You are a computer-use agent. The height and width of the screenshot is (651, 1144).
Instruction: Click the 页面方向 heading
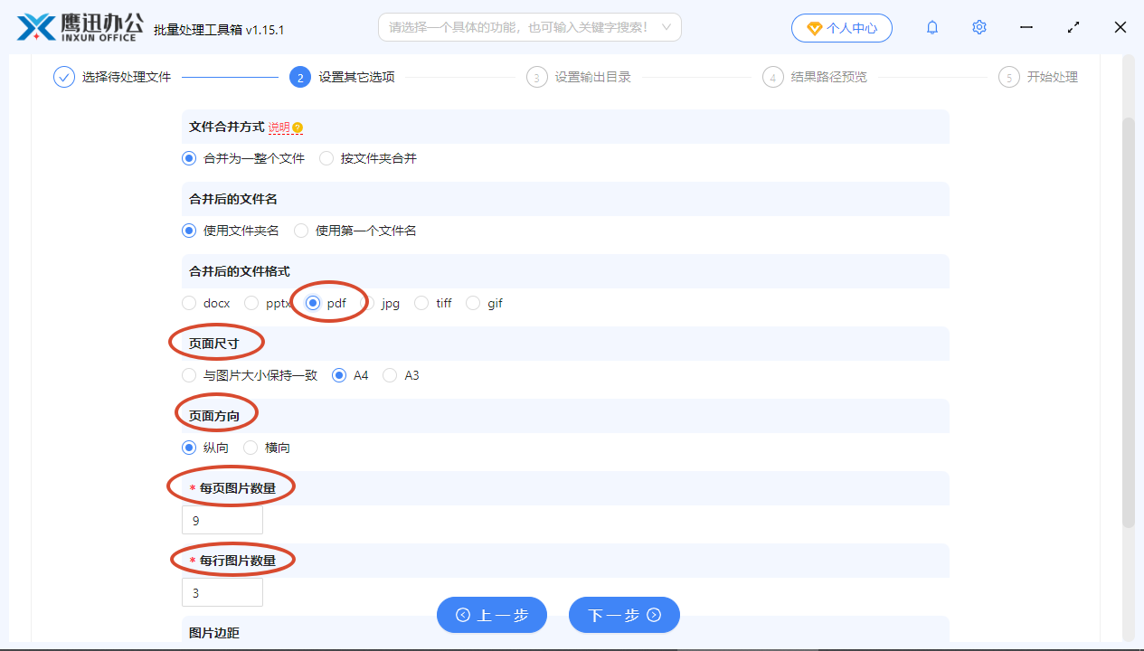[214, 416]
